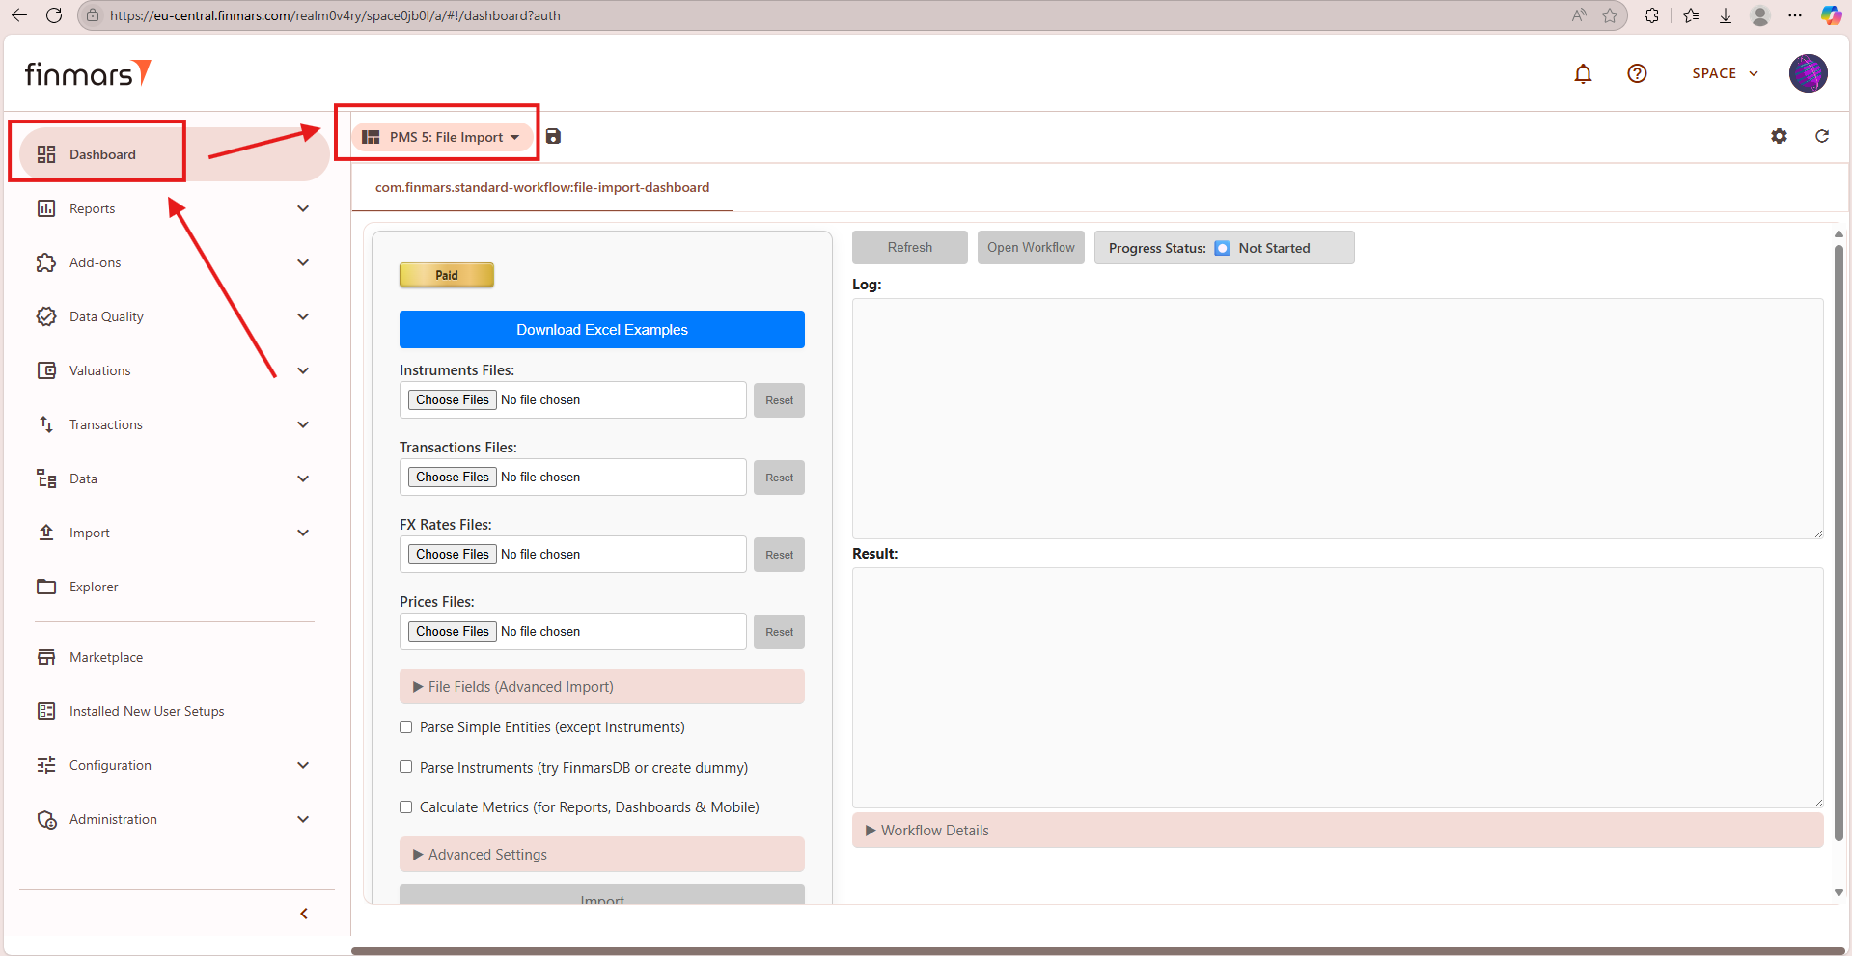
Task: Expand the Configuration chevron
Action: click(303, 765)
